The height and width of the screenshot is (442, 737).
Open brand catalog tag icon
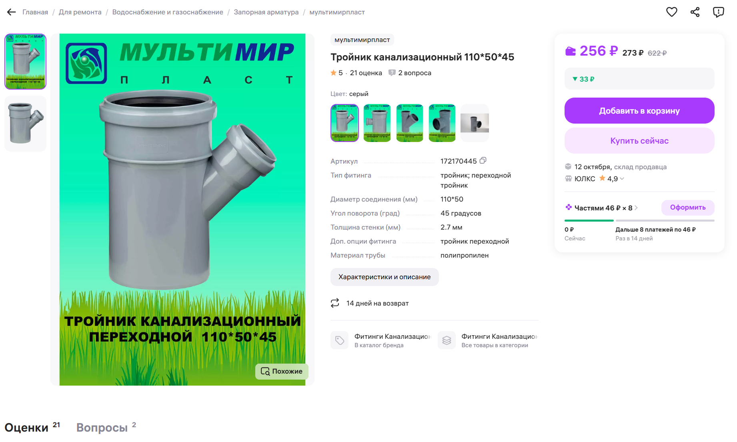point(339,340)
